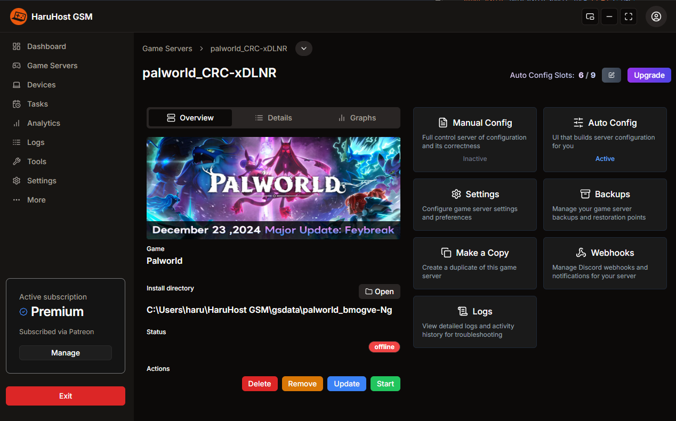Screen dimensions: 676x421
Task: Click the Devices laptop icon
Action: click(17, 85)
